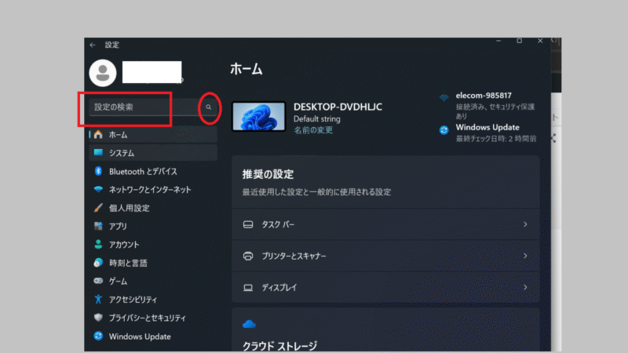Click the Windows Update sync icon at top right

click(444, 130)
